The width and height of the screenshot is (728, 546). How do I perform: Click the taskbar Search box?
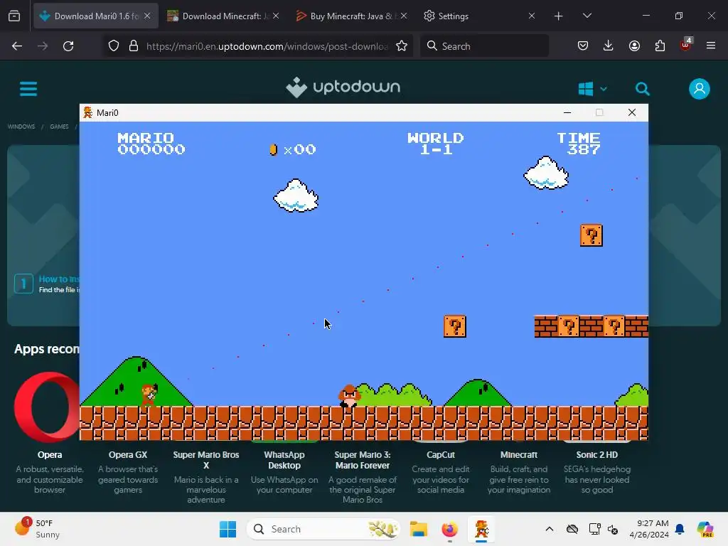[323, 529]
